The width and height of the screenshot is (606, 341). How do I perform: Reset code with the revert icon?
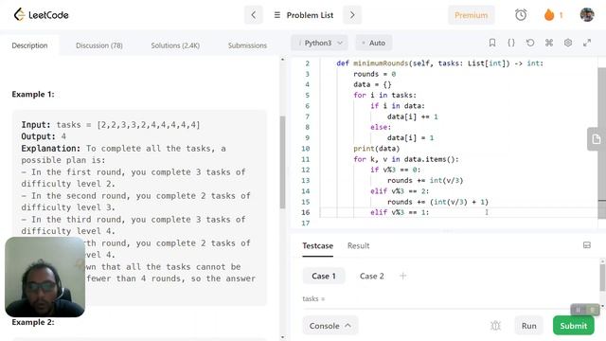pos(530,43)
